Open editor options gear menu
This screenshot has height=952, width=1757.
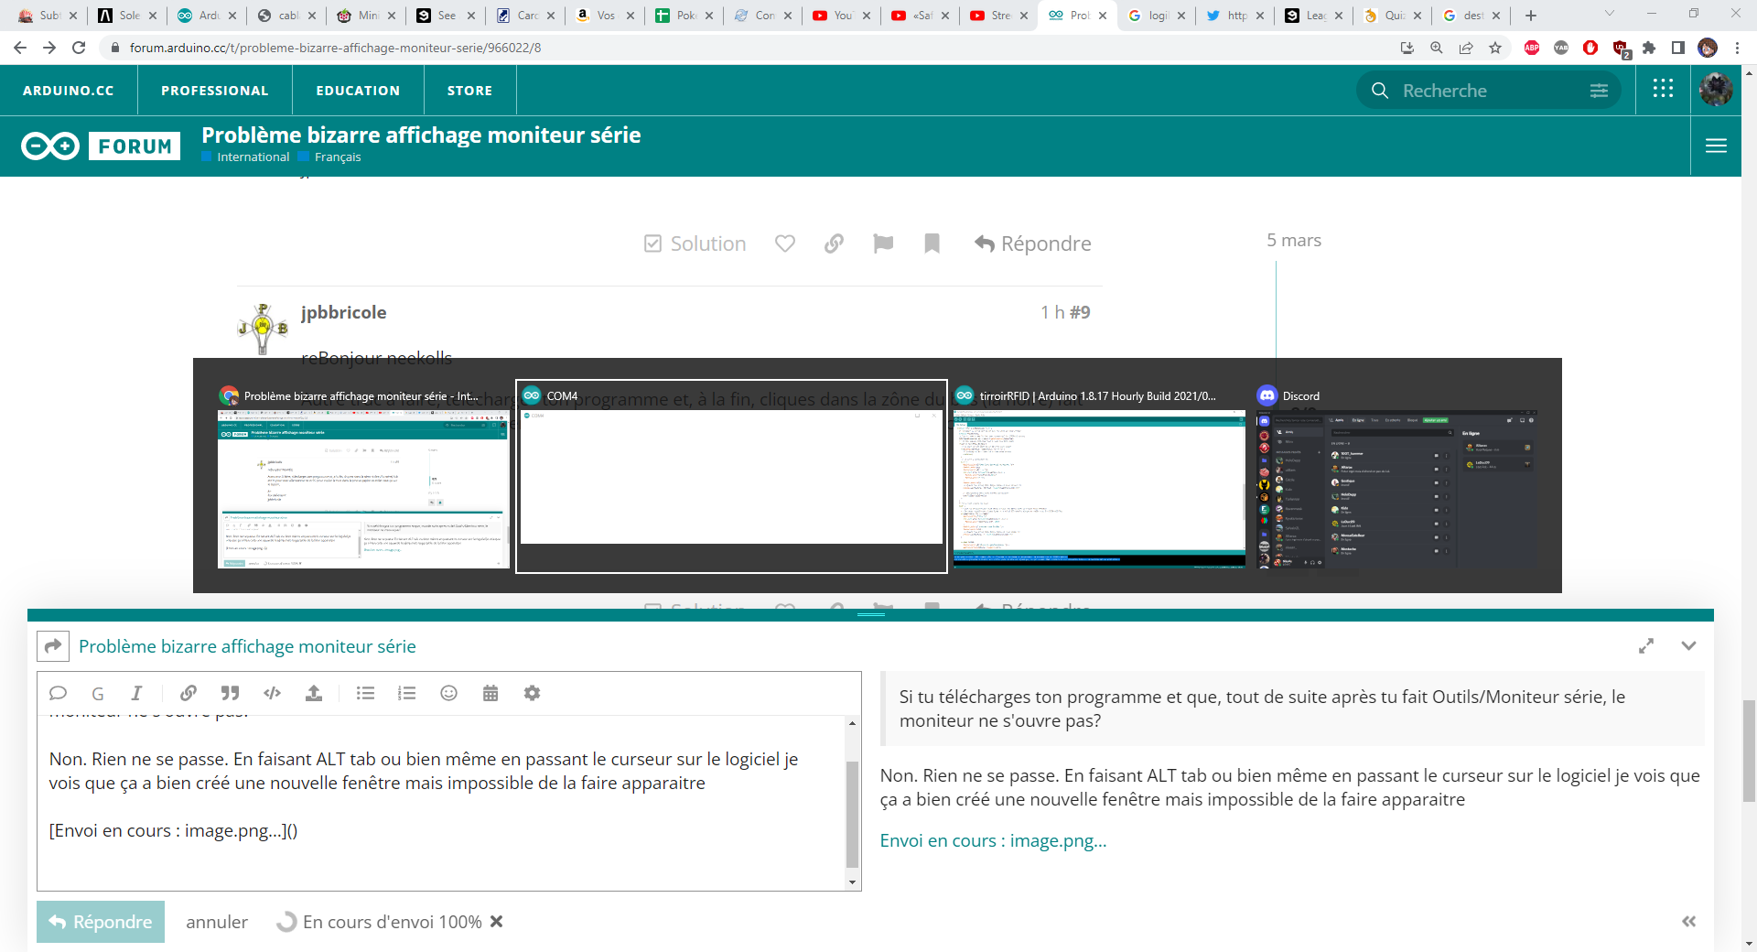(x=532, y=693)
